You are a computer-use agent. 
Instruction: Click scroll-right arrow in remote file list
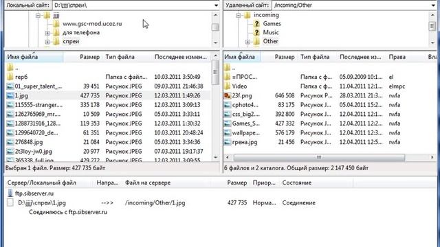click(x=432, y=157)
